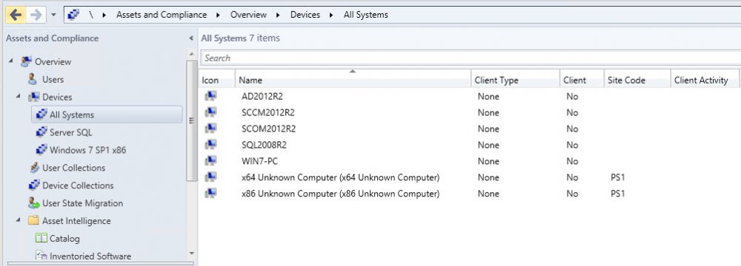741x266 pixels.
Task: Open Inventoried Software node icon
Action: [41, 256]
